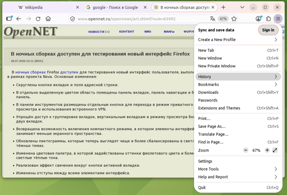Image resolution: width=287 pixels, height=195 pixels.
Task: Choose New Private Window menu item
Action: click(x=238, y=66)
